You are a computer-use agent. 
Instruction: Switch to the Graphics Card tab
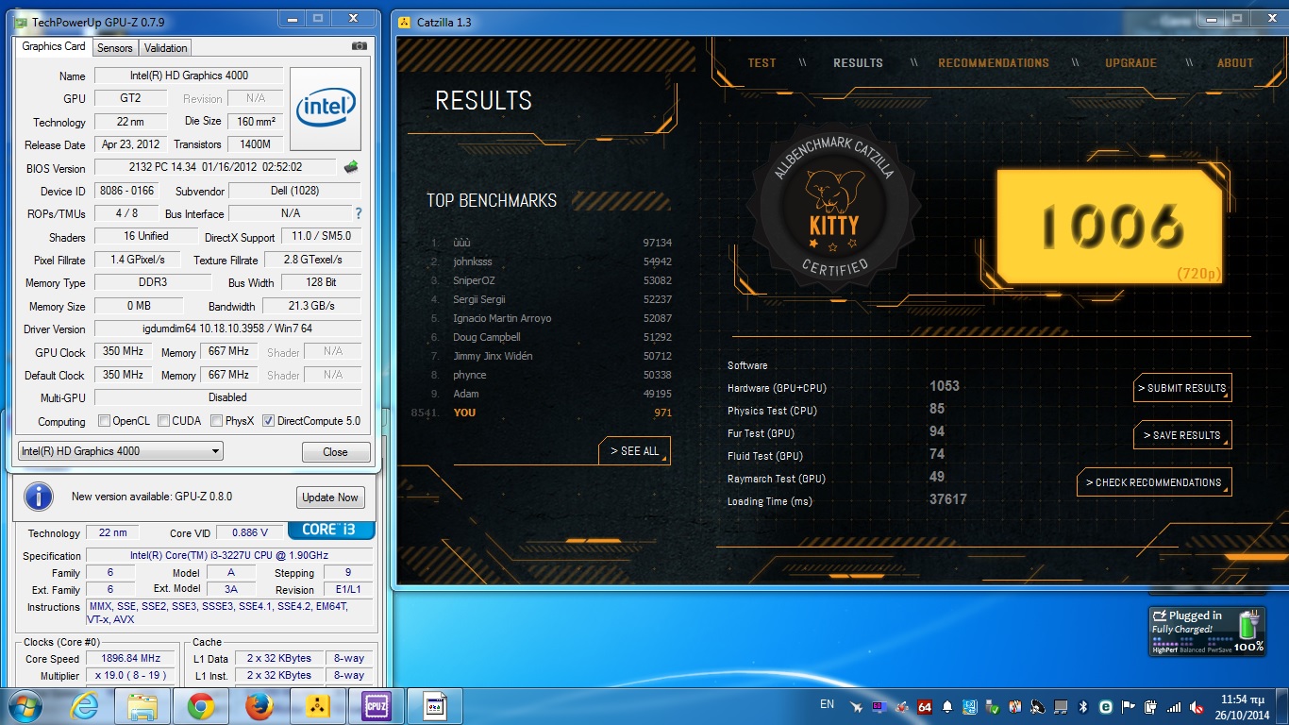point(54,46)
